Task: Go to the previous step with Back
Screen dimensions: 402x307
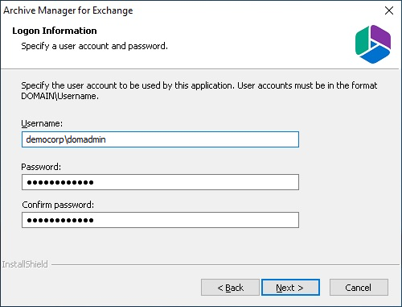Action: (230, 288)
